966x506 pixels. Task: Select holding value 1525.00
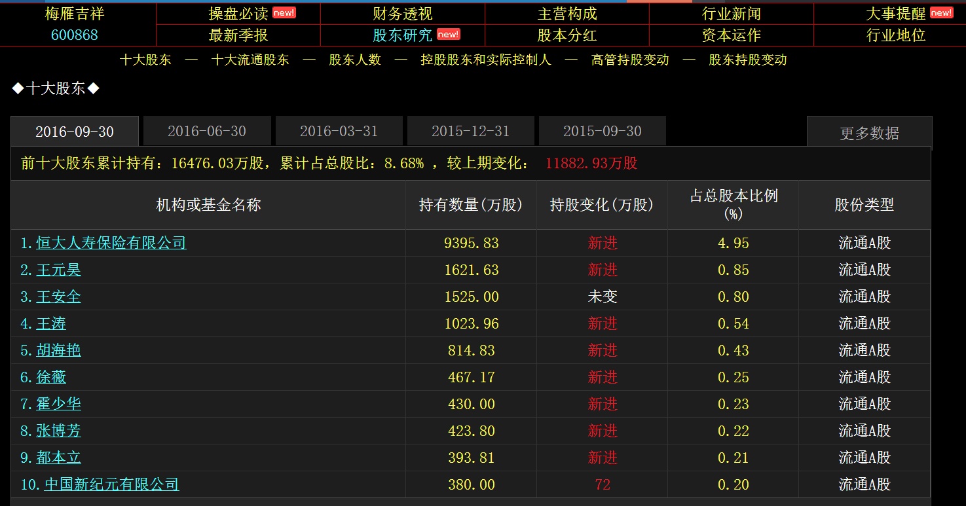point(472,297)
